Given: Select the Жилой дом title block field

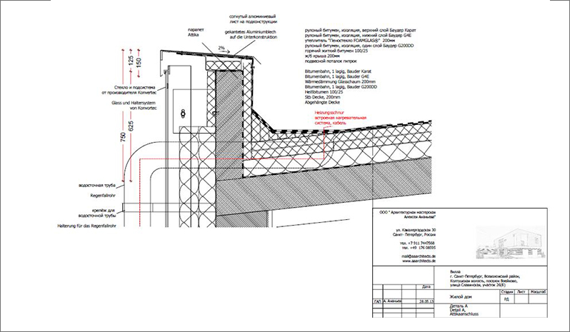Looking at the screenshot, I should [462, 293].
